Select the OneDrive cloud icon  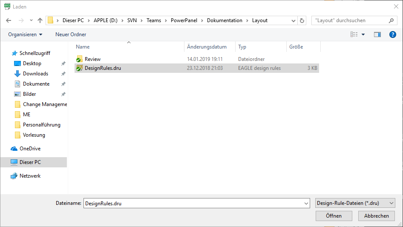pyautogui.click(x=14, y=149)
